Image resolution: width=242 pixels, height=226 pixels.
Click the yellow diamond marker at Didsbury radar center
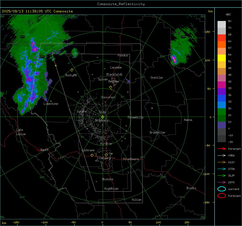click(x=102, y=117)
